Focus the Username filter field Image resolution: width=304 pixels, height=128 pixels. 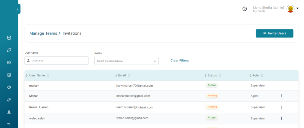56,60
